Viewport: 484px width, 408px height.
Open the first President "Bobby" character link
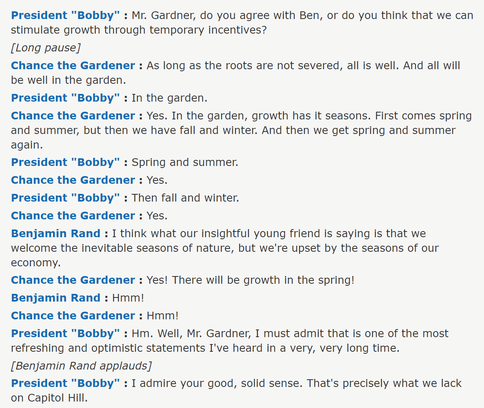click(65, 15)
